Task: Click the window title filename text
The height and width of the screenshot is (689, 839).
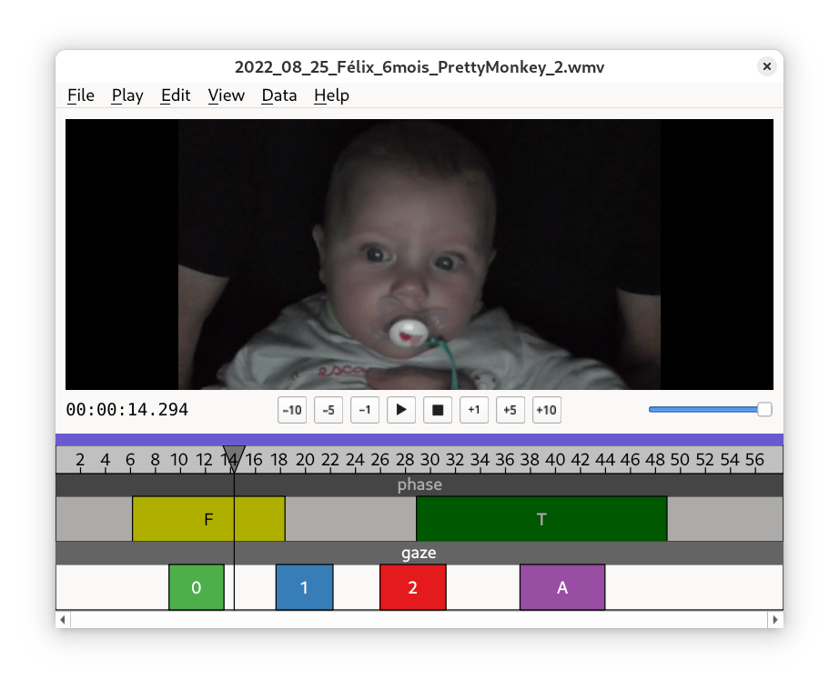Action: tap(419, 67)
